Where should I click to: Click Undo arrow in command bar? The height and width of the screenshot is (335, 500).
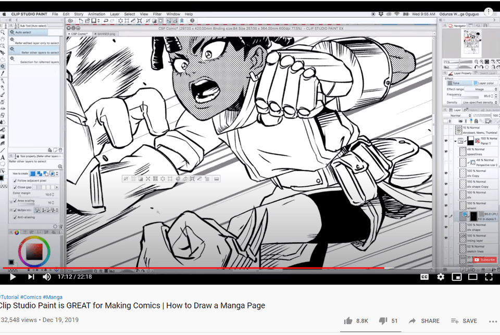click(x=106, y=21)
